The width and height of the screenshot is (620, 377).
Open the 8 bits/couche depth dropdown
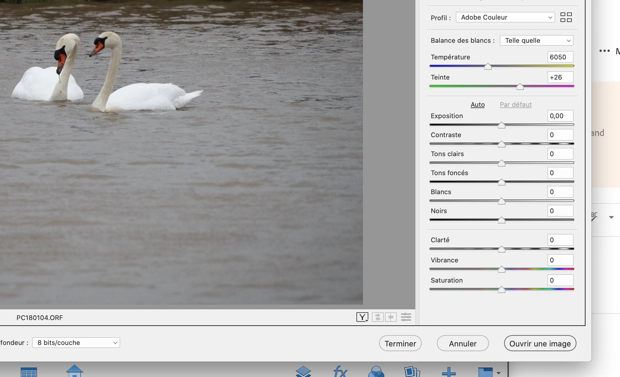point(76,343)
